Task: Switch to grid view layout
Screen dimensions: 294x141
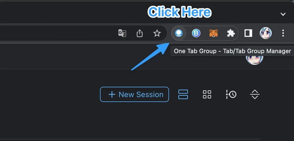Action: point(207,94)
